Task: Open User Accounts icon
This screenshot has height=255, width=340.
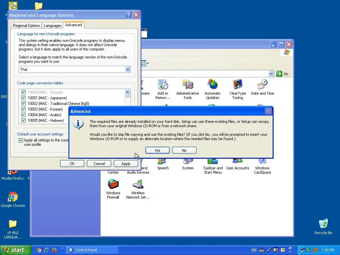Action: coord(238,165)
